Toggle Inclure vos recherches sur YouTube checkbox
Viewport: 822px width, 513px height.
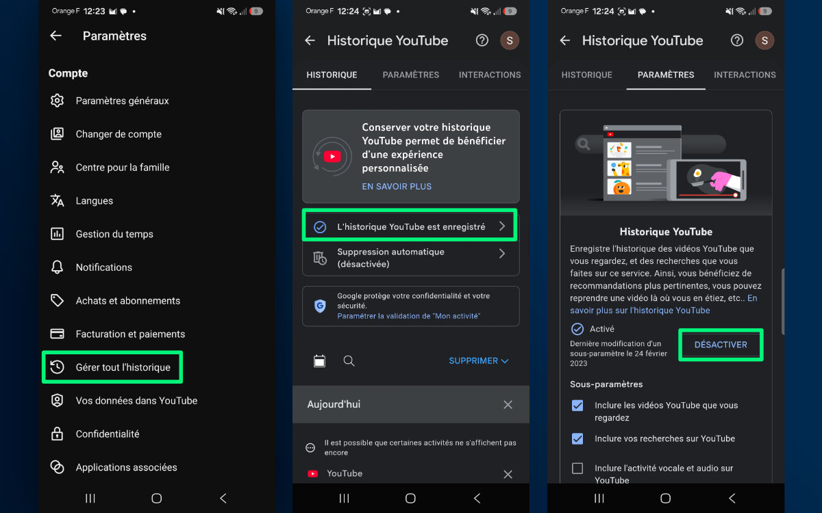[x=577, y=438]
